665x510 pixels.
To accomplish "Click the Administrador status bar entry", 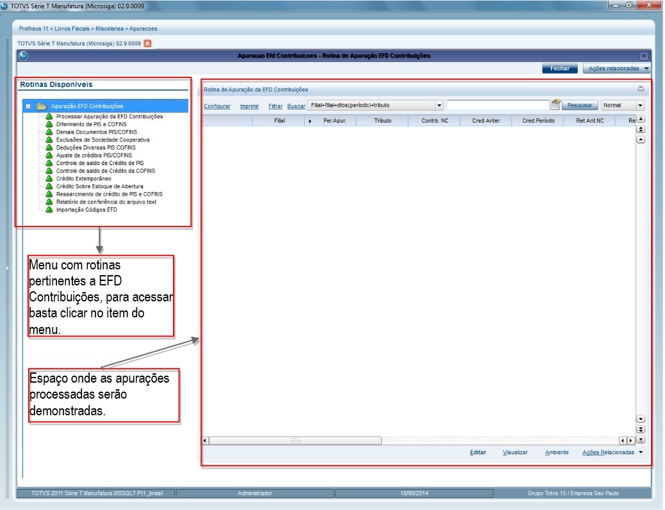I will pos(255,493).
